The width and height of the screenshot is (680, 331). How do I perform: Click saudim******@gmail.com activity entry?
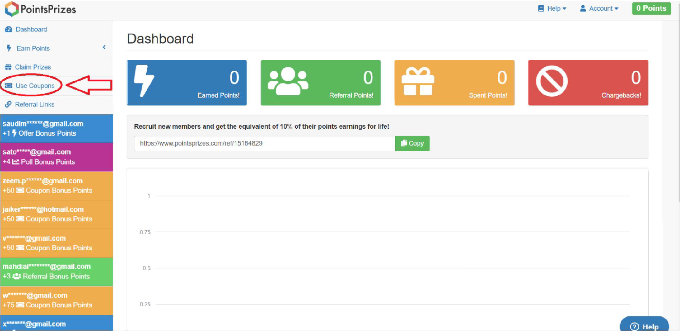(56, 129)
